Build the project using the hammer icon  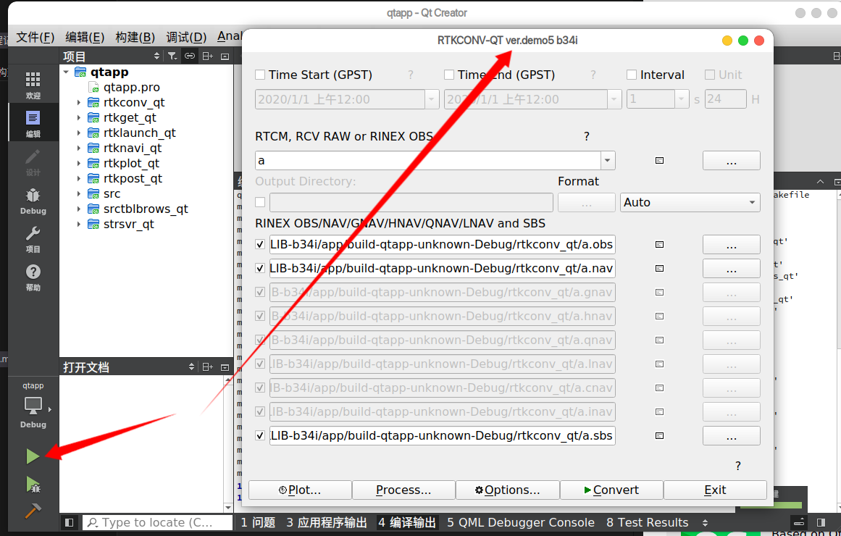pyautogui.click(x=32, y=511)
